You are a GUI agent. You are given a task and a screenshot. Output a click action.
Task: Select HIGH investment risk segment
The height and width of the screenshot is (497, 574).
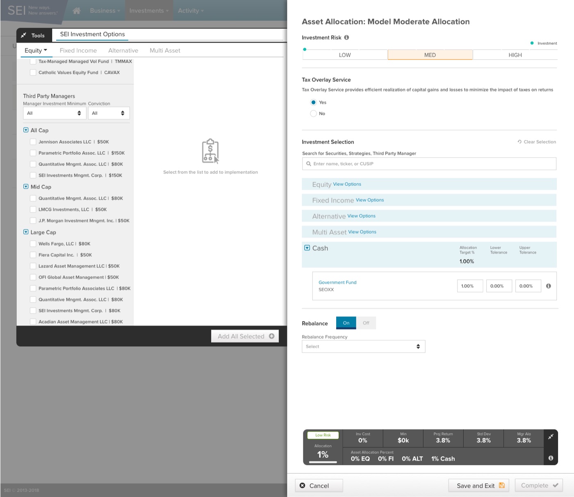tap(515, 55)
